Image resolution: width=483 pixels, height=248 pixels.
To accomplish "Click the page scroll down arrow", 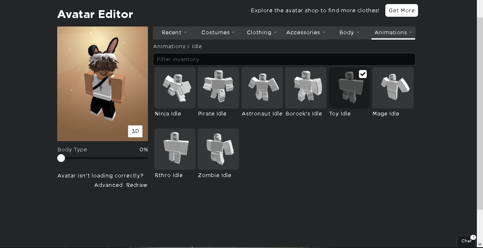I will point(480,245).
